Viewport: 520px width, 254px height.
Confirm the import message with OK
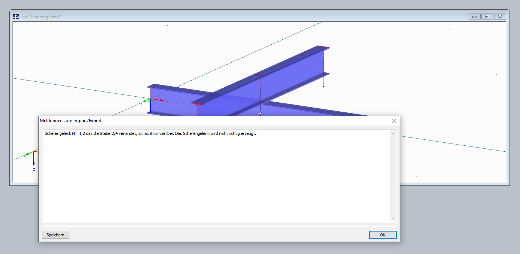[x=382, y=235]
